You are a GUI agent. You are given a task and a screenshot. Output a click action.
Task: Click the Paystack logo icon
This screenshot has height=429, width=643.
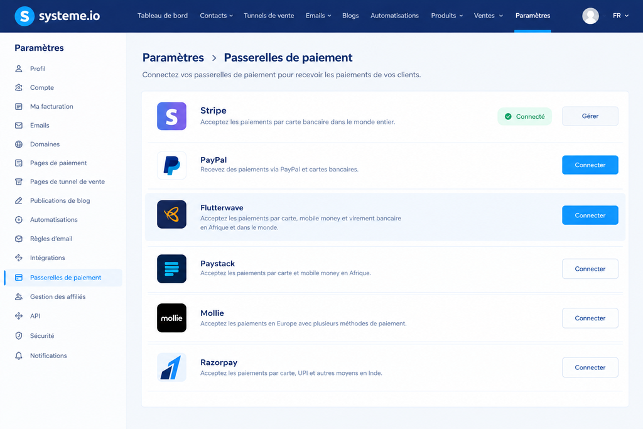pos(171,269)
